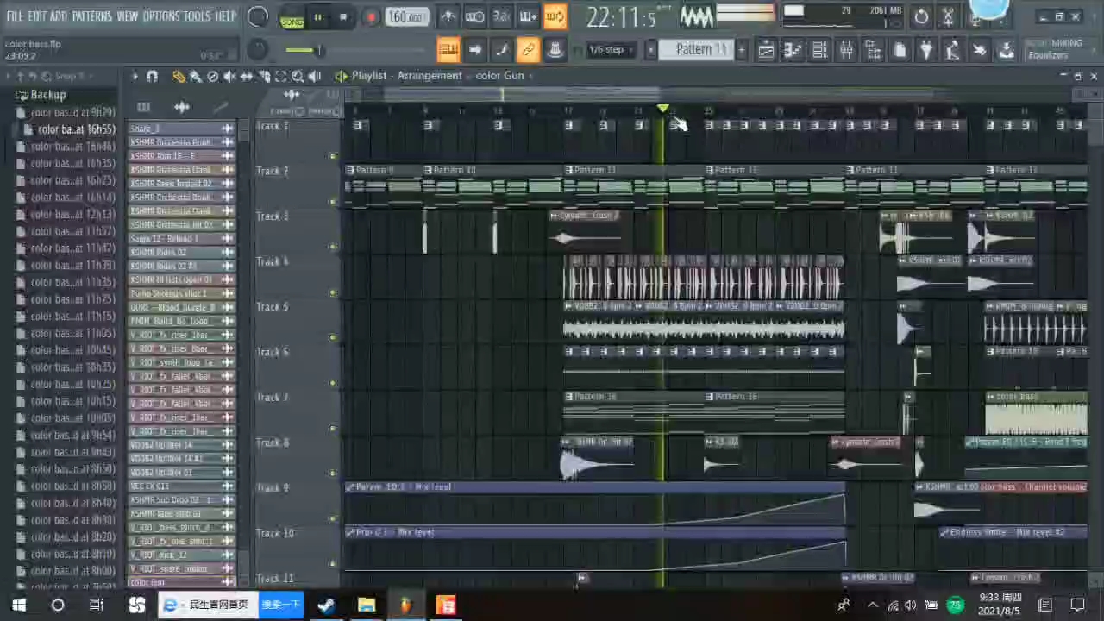Viewport: 1104px width, 621px height.
Task: Click the save/export download icon
Action: pos(1007,51)
